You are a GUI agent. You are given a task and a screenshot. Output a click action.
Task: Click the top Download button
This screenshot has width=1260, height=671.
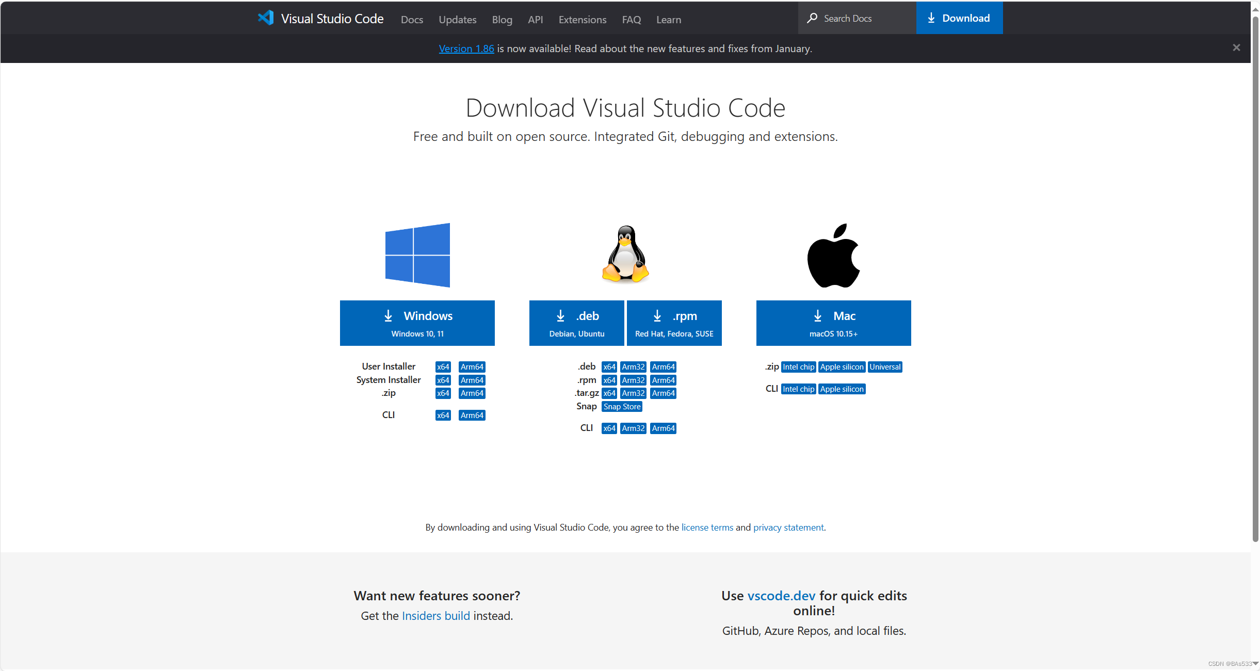(959, 18)
